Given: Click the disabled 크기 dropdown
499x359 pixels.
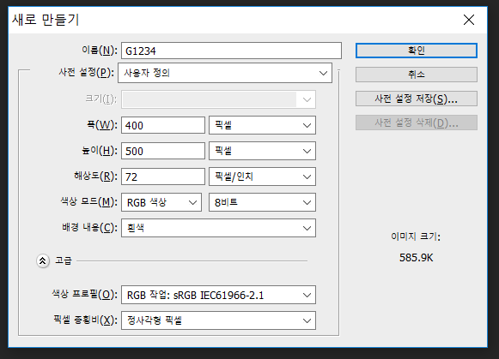Looking at the screenshot, I should [x=218, y=99].
